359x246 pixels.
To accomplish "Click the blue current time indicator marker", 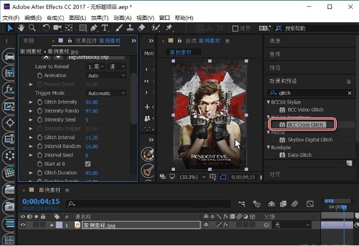I will click(344, 207).
